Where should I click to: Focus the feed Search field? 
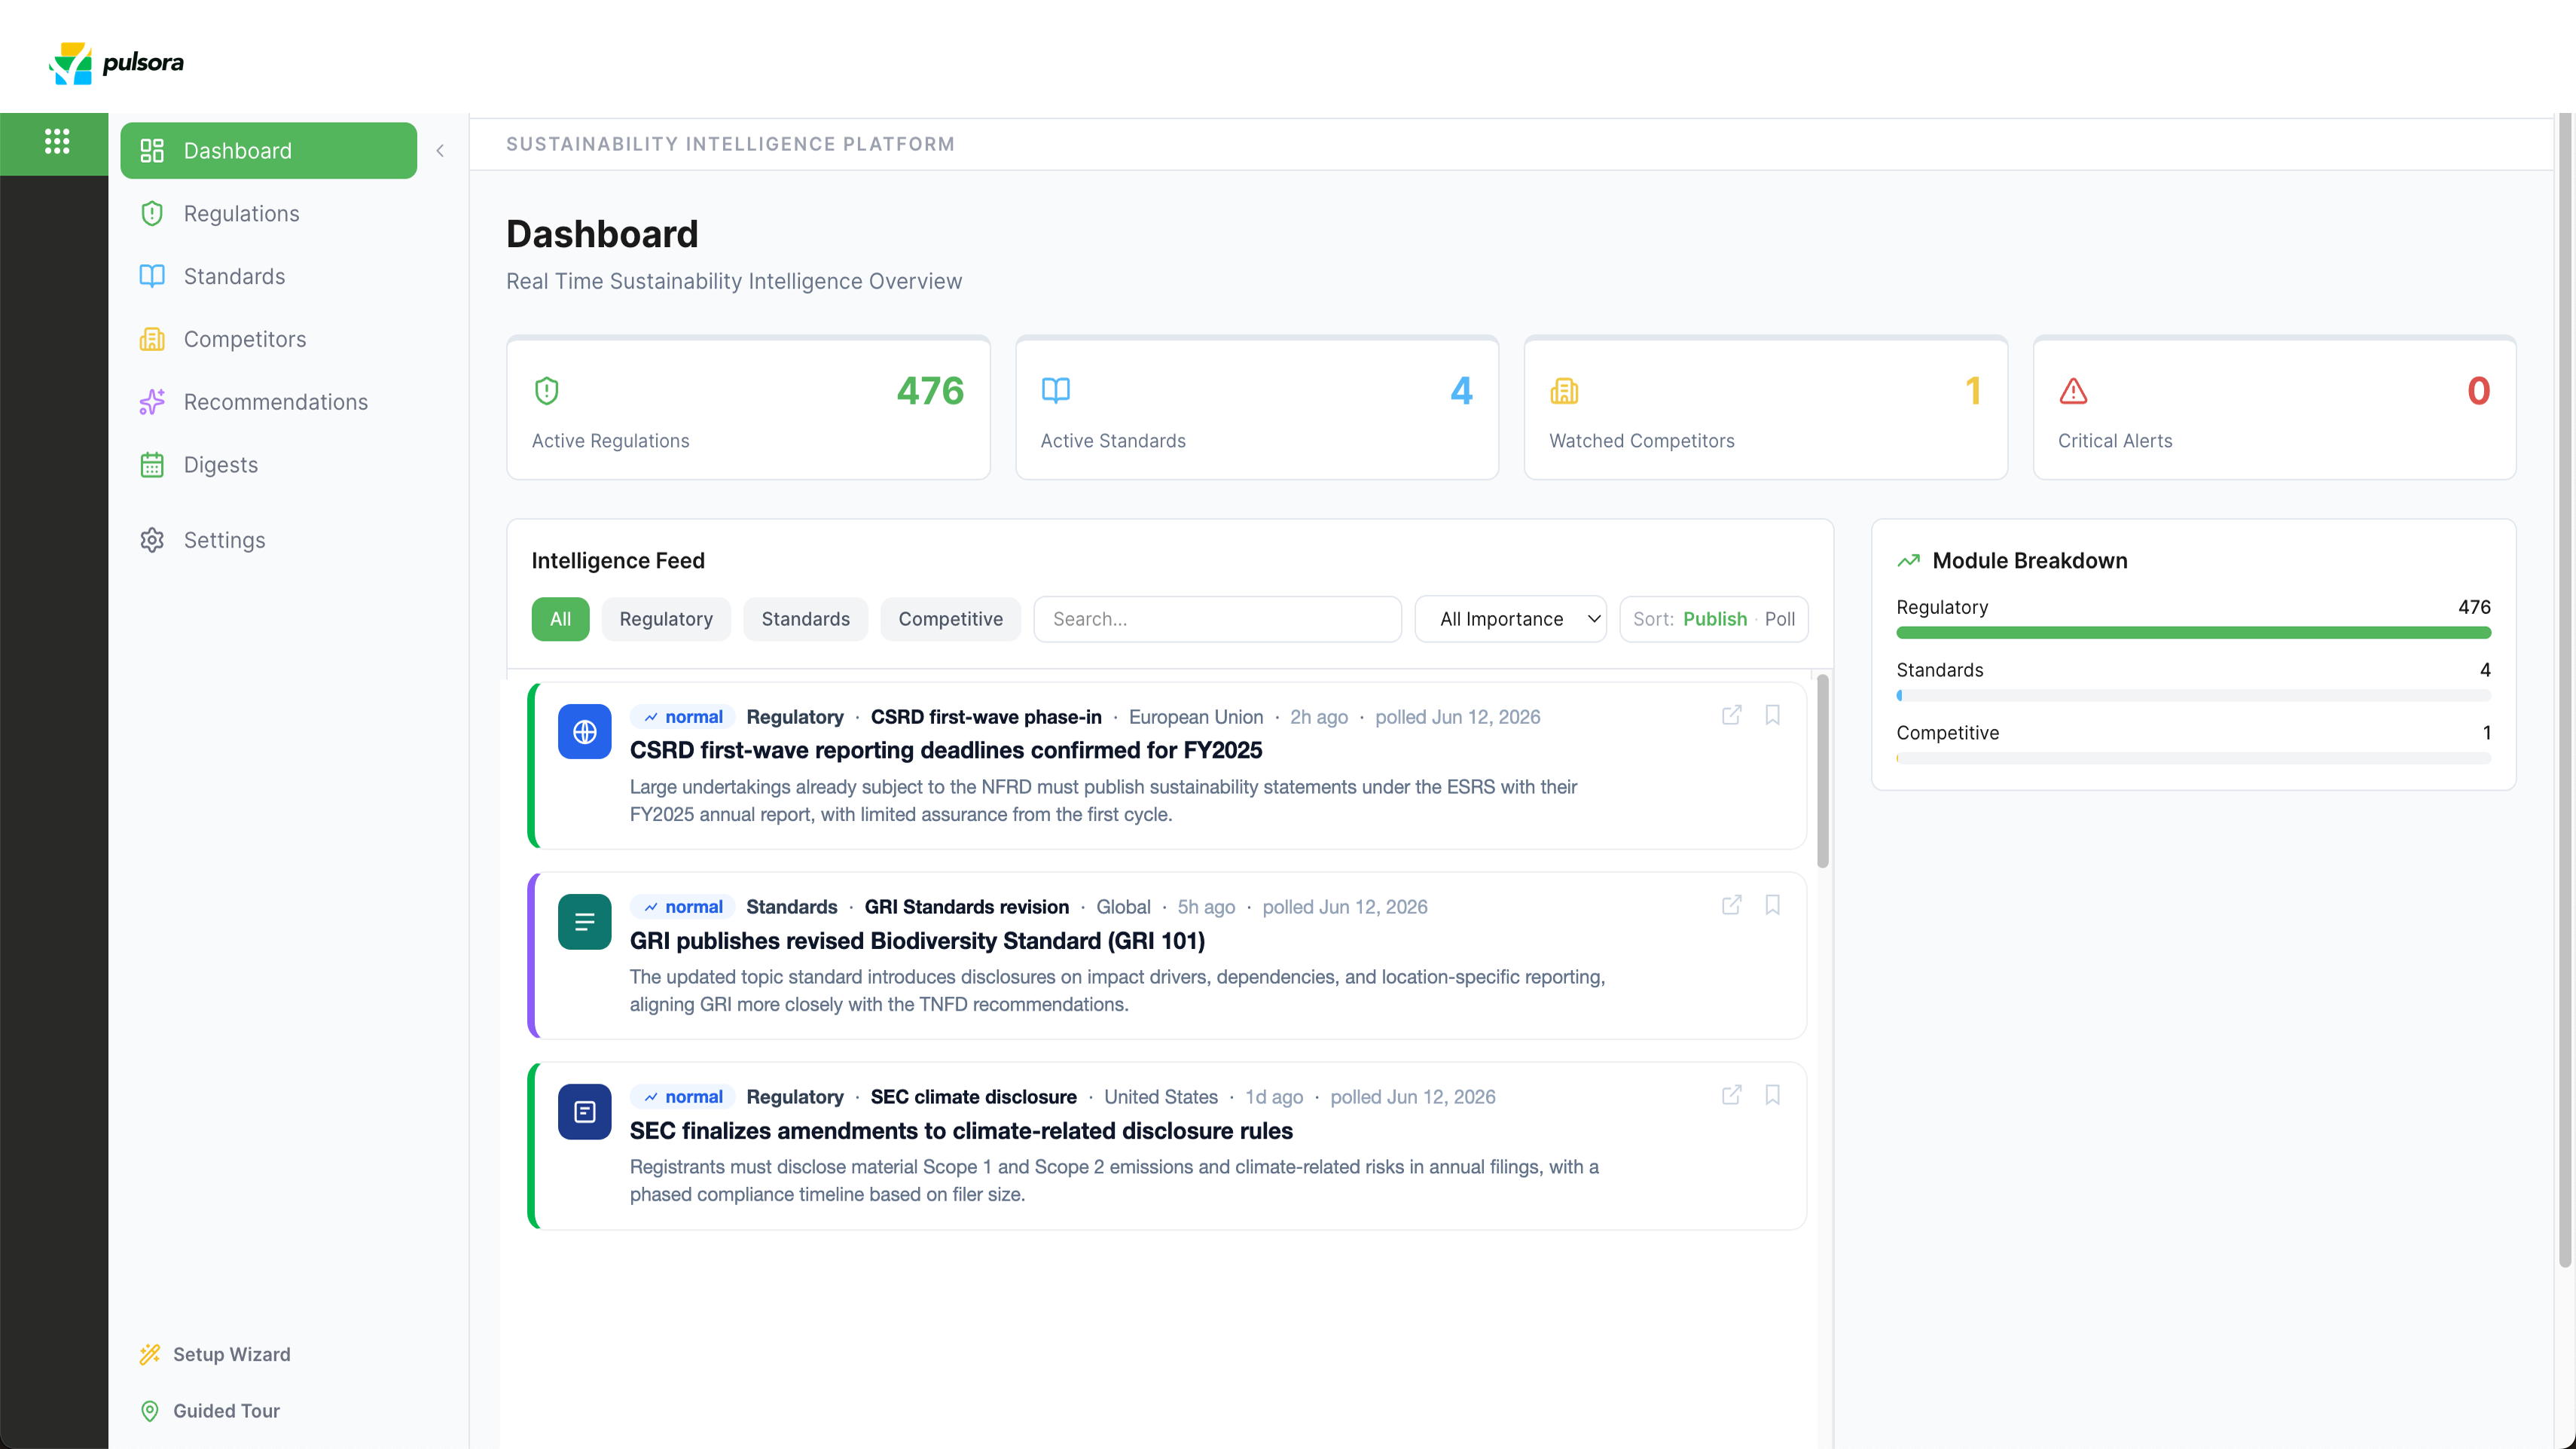(1217, 619)
